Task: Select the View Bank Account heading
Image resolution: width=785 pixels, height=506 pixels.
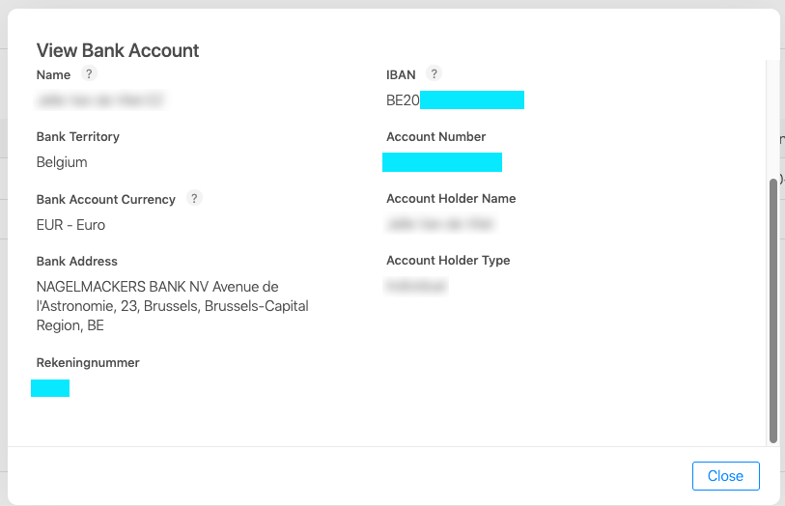Action: 118,50
